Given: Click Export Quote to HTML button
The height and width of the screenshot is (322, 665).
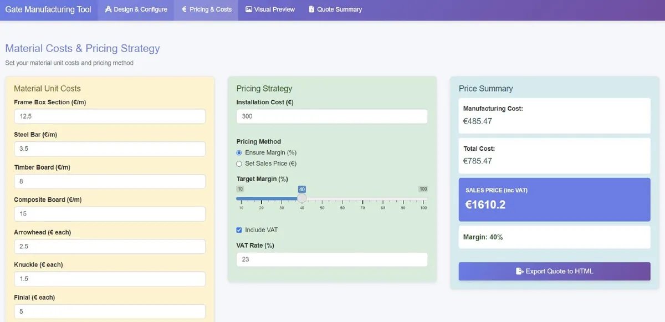Looking at the screenshot, I should (x=554, y=271).
